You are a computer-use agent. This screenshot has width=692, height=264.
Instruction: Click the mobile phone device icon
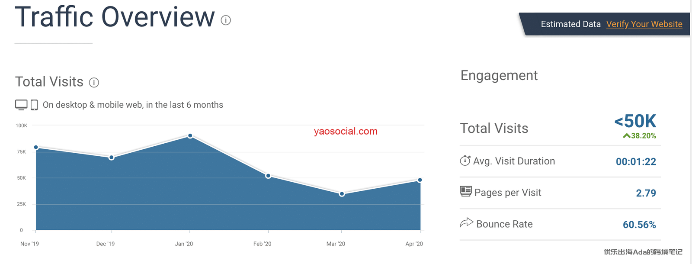pos(34,105)
